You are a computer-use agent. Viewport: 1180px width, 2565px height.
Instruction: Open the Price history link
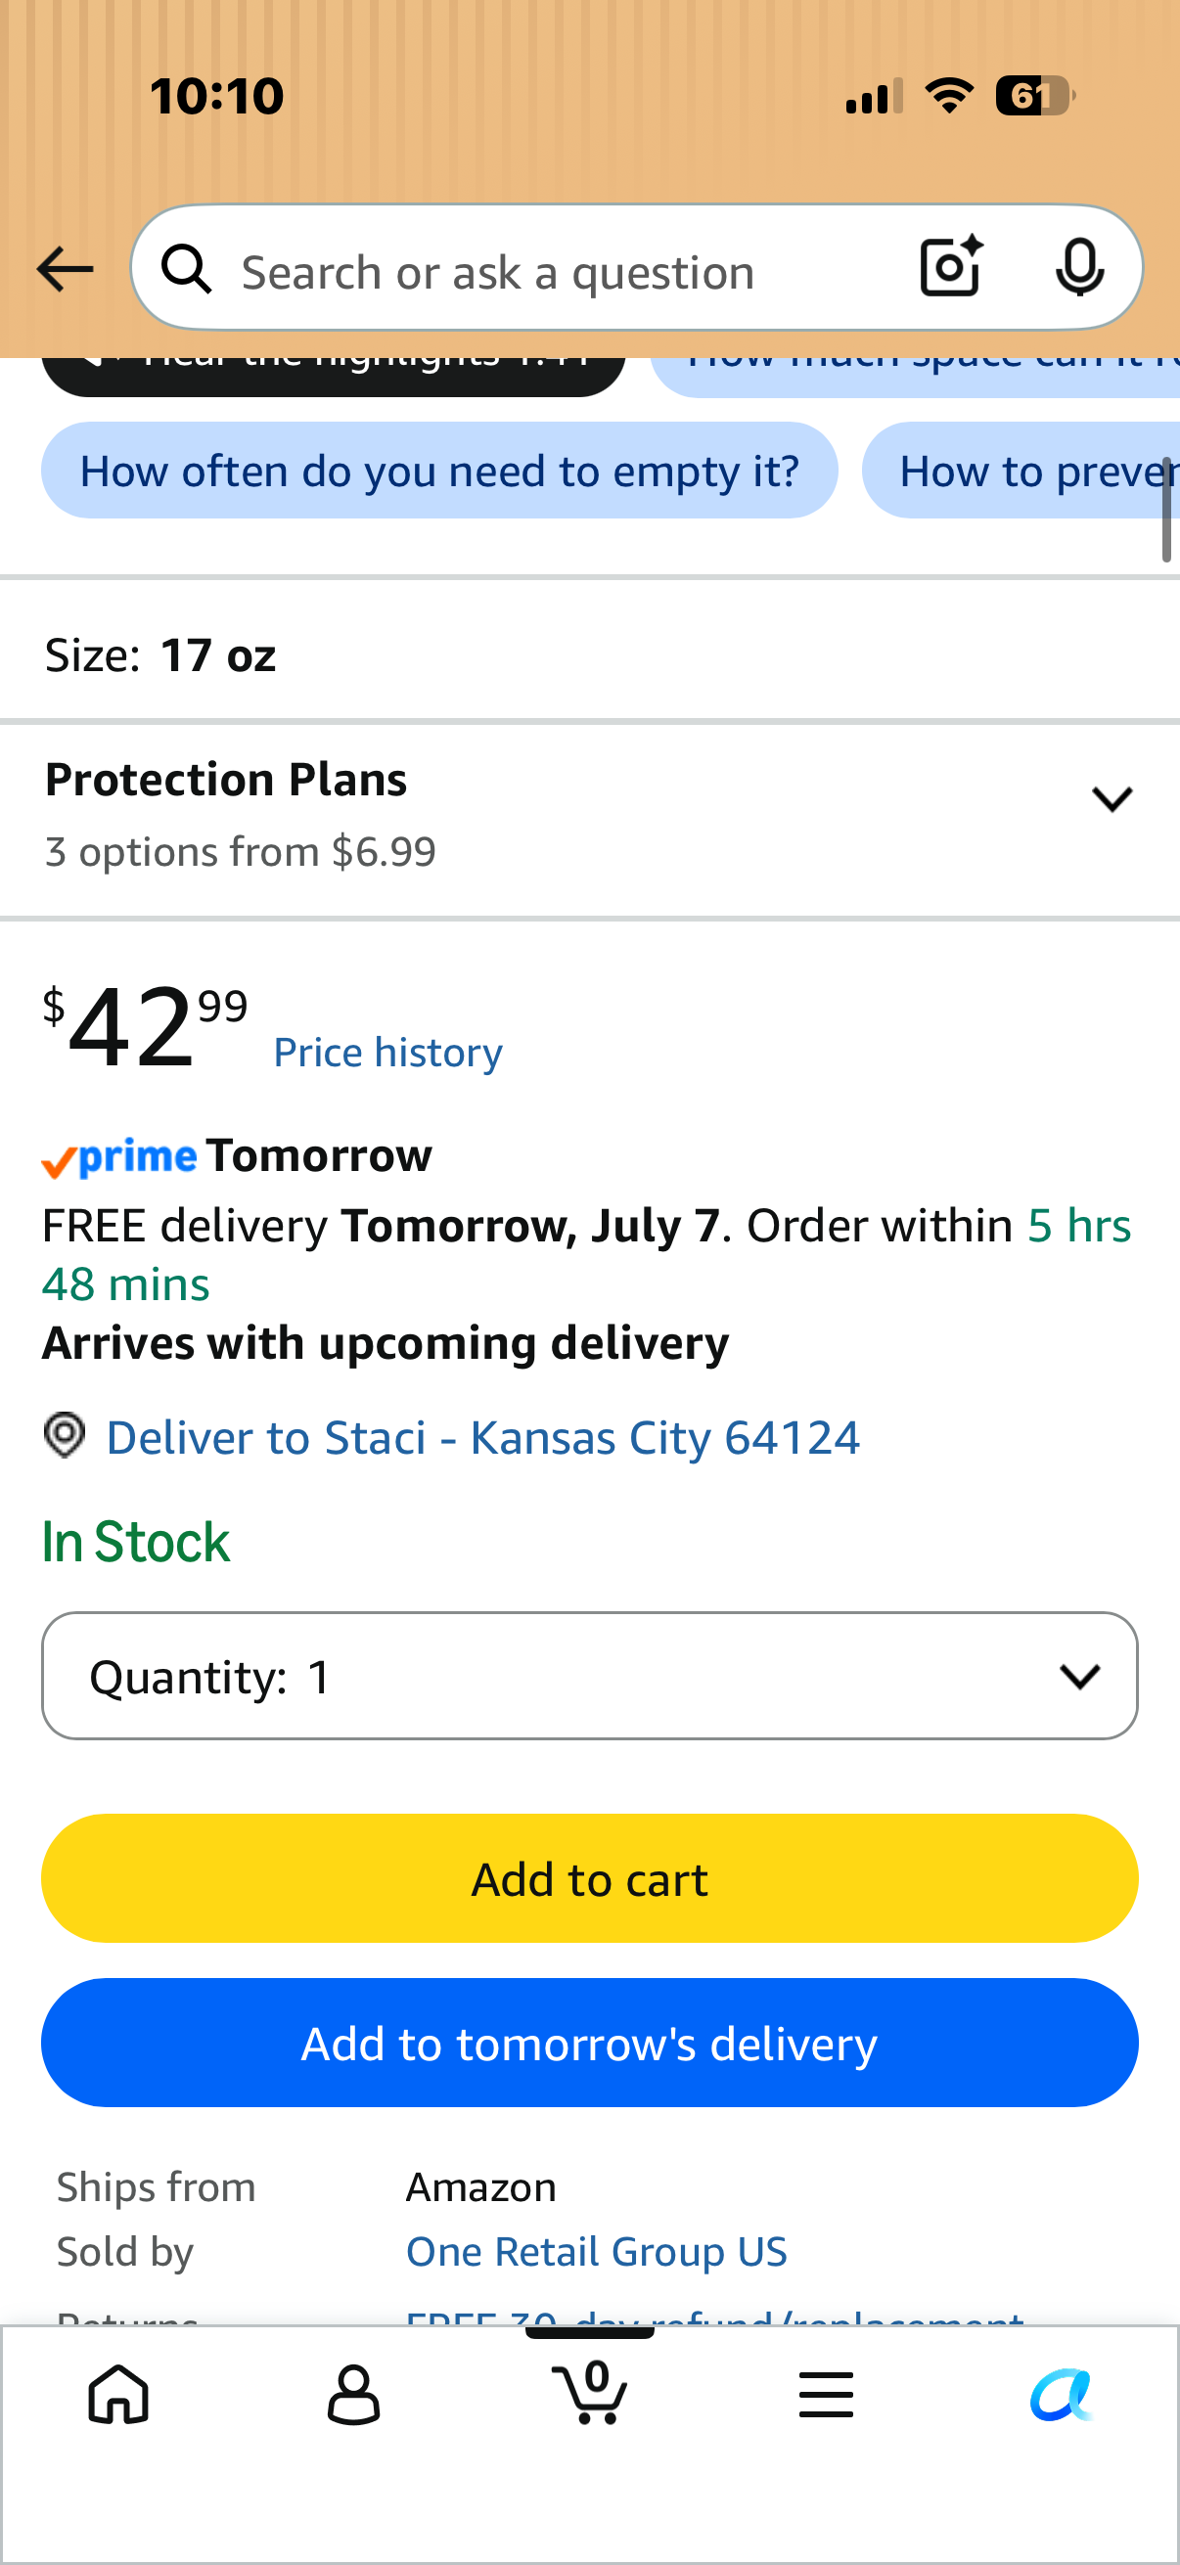388,1053
